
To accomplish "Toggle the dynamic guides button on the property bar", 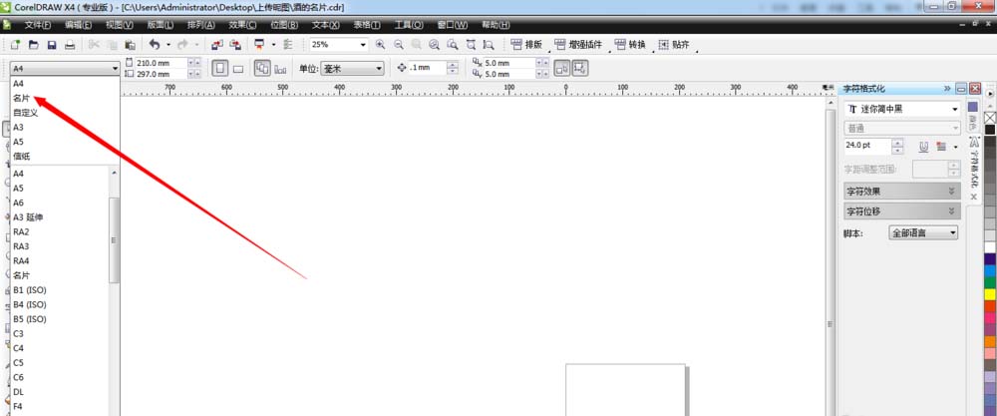I will click(x=580, y=68).
